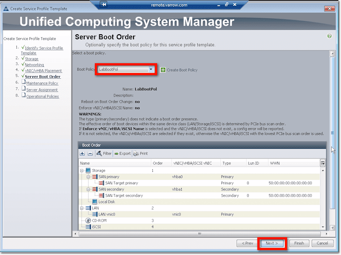Select SAN Target secondary WWN value
This screenshot has width=341, height=255.
pos(290,196)
